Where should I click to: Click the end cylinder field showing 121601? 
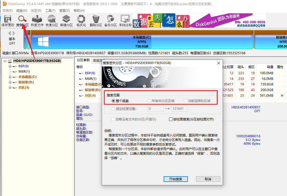(x=179, y=109)
